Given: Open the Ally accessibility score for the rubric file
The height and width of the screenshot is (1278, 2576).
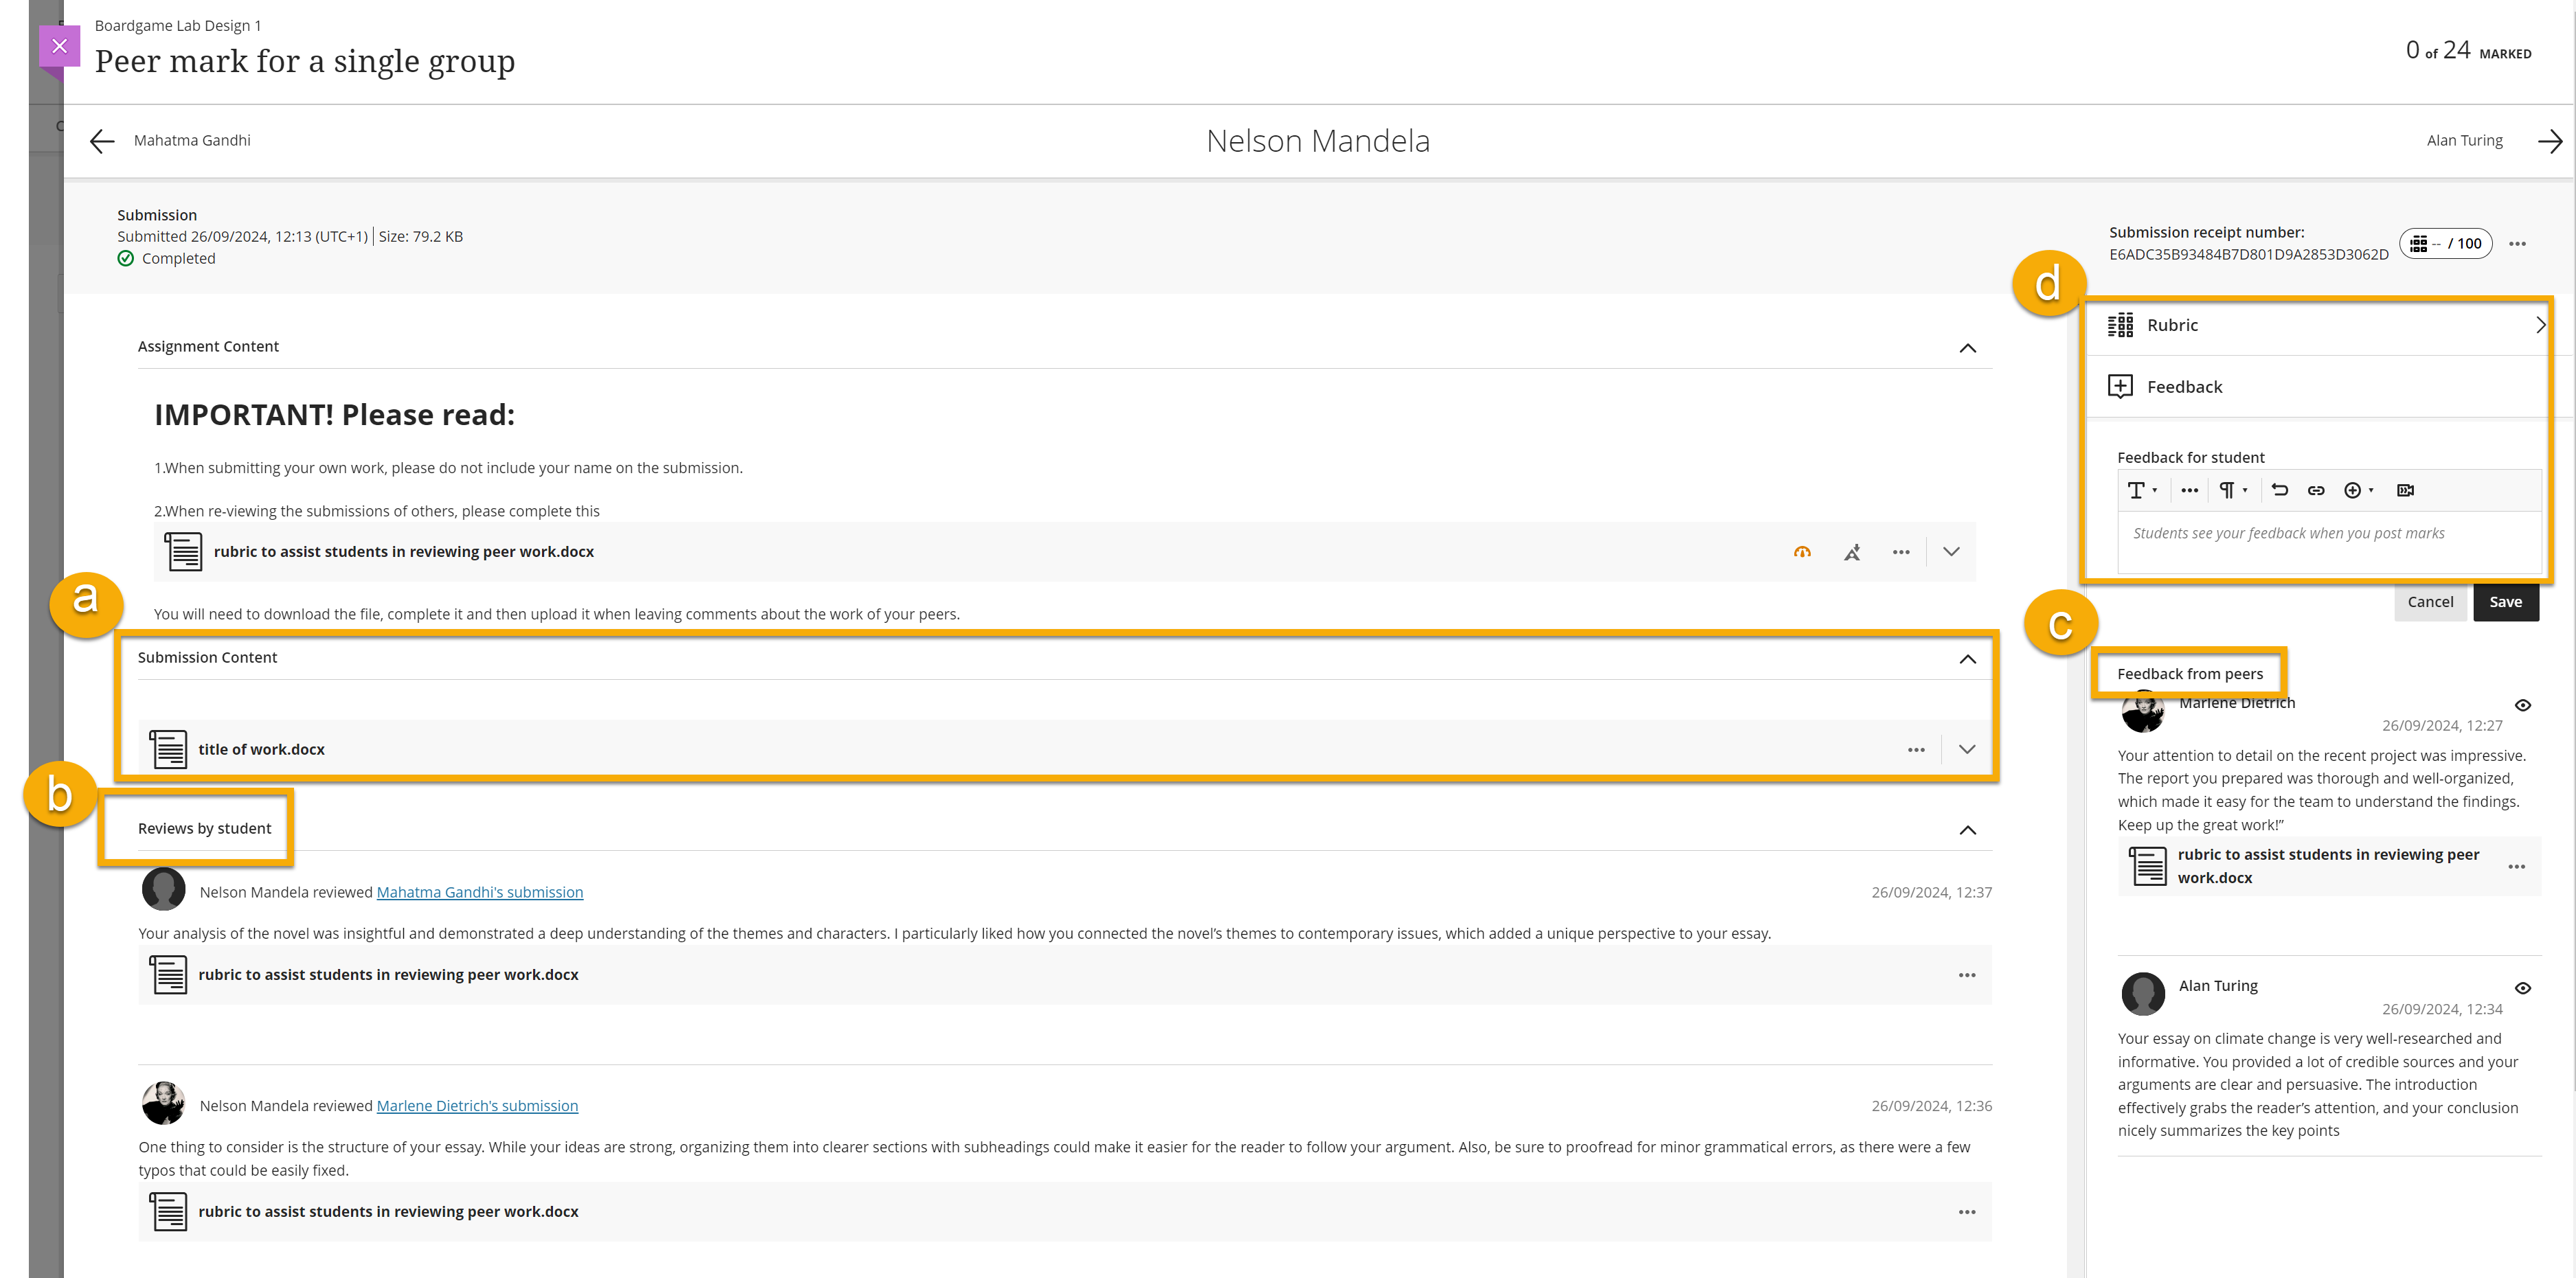Looking at the screenshot, I should click(x=1803, y=551).
